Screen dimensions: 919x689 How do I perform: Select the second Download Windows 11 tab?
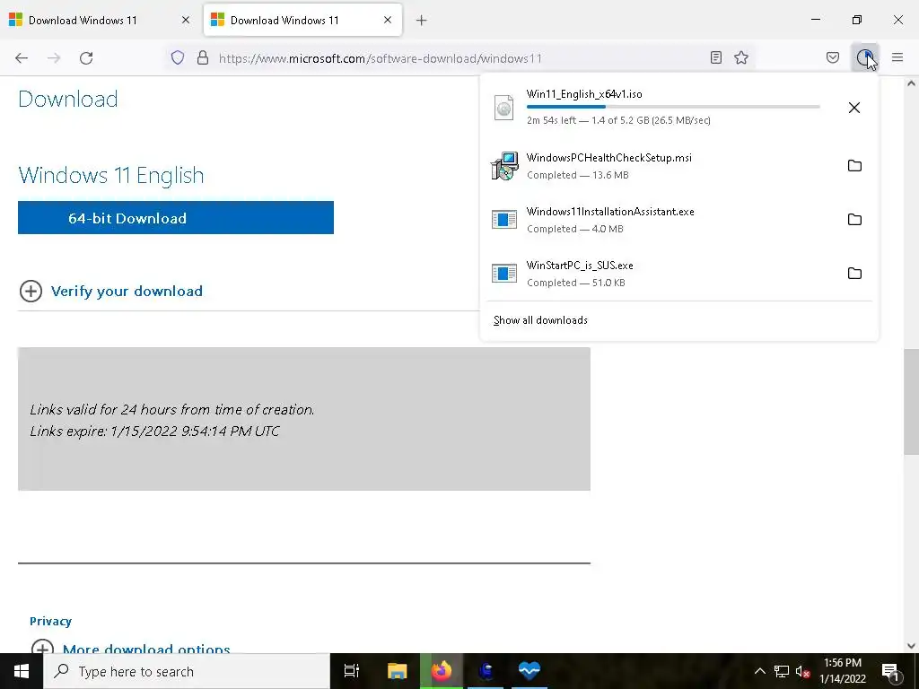302,21
